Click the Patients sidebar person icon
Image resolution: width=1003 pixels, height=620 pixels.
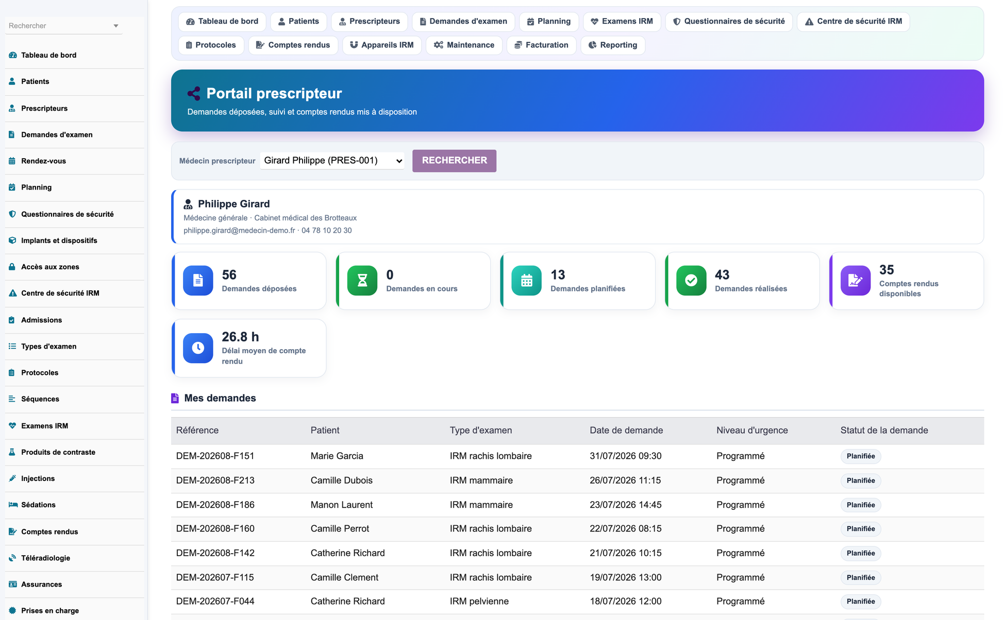(12, 81)
